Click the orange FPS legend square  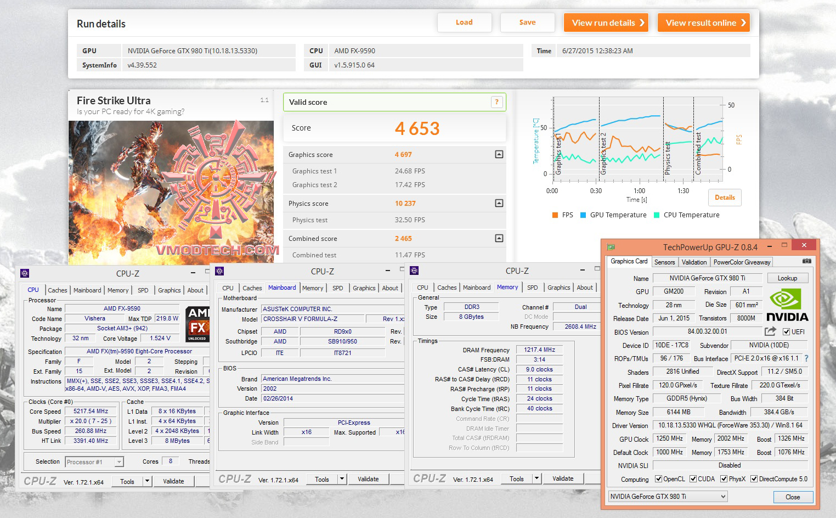pos(555,215)
